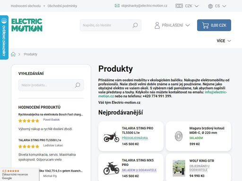Open the Xuancheng 10x2,75 review title
The image size is (242, 181).
(x=60, y=171)
